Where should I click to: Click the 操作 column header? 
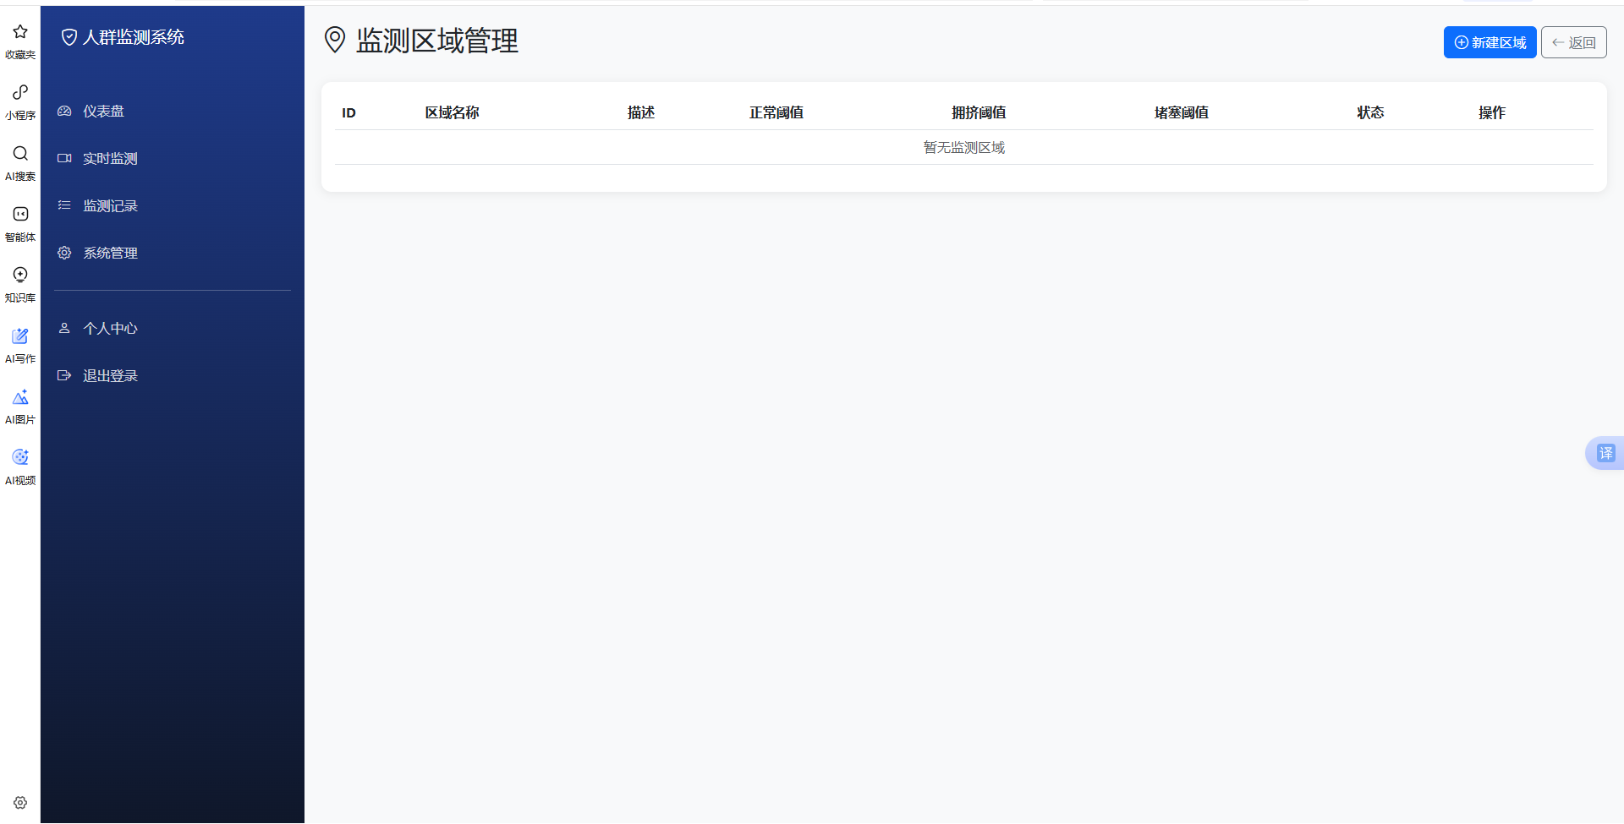[1492, 112]
